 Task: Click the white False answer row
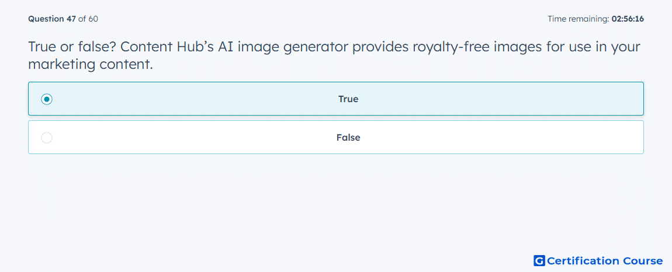[x=336, y=137]
